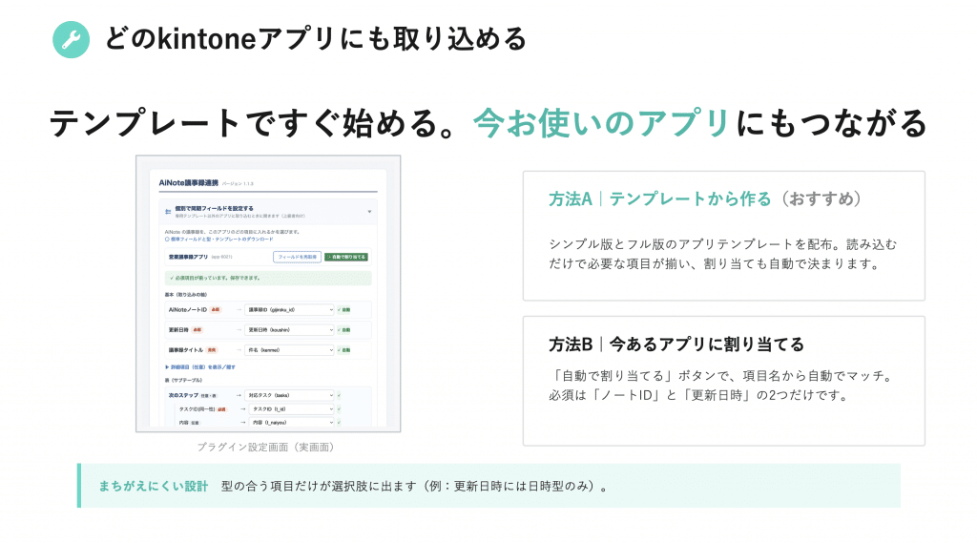The width and height of the screenshot is (977, 543).
Task: Click the green '自動で割り当てる' button
Action: click(x=346, y=257)
